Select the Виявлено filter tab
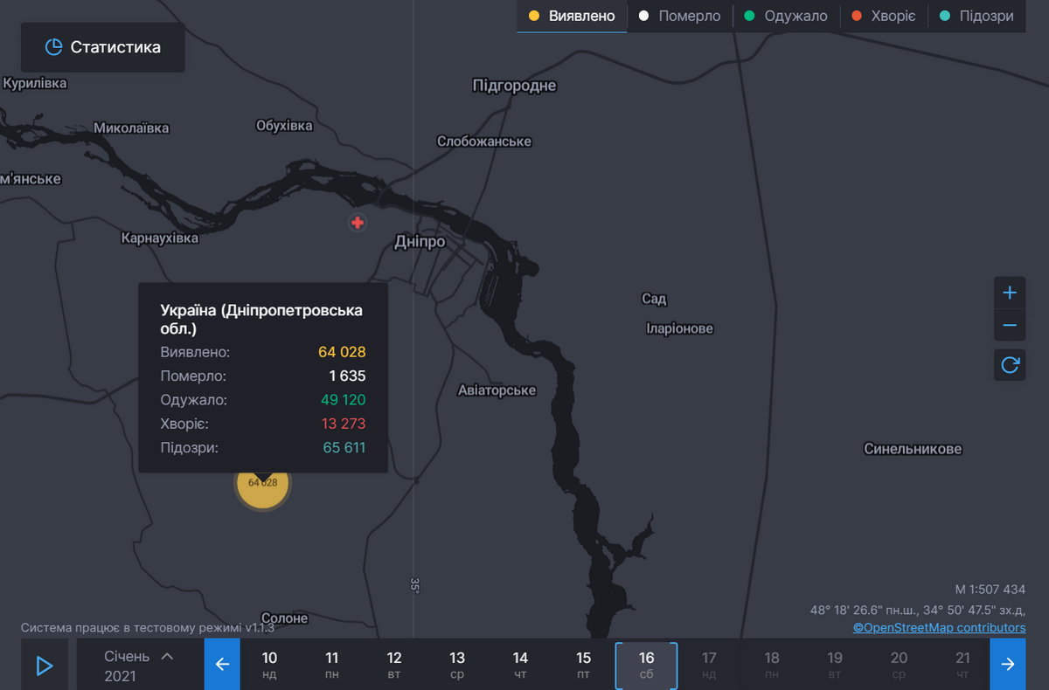The width and height of the screenshot is (1049, 690). coord(572,17)
